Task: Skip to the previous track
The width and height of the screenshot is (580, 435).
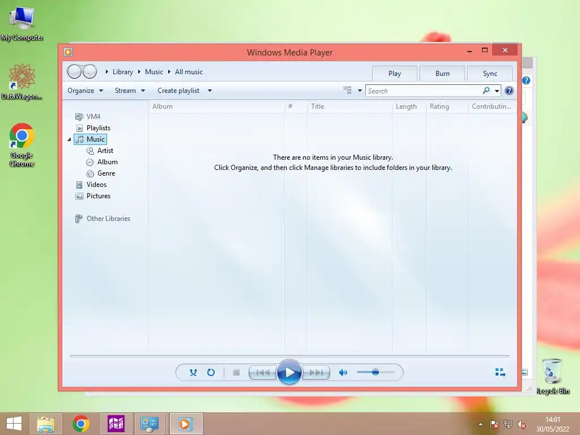Action: coord(263,373)
